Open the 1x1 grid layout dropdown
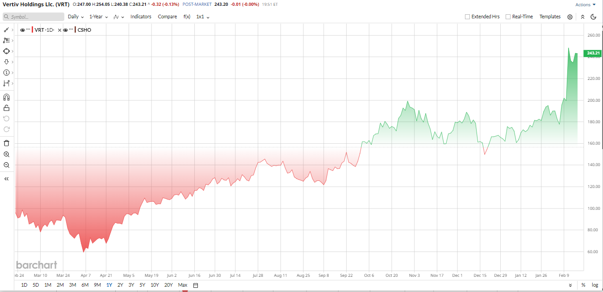The width and height of the screenshot is (603, 292). pyautogui.click(x=203, y=17)
